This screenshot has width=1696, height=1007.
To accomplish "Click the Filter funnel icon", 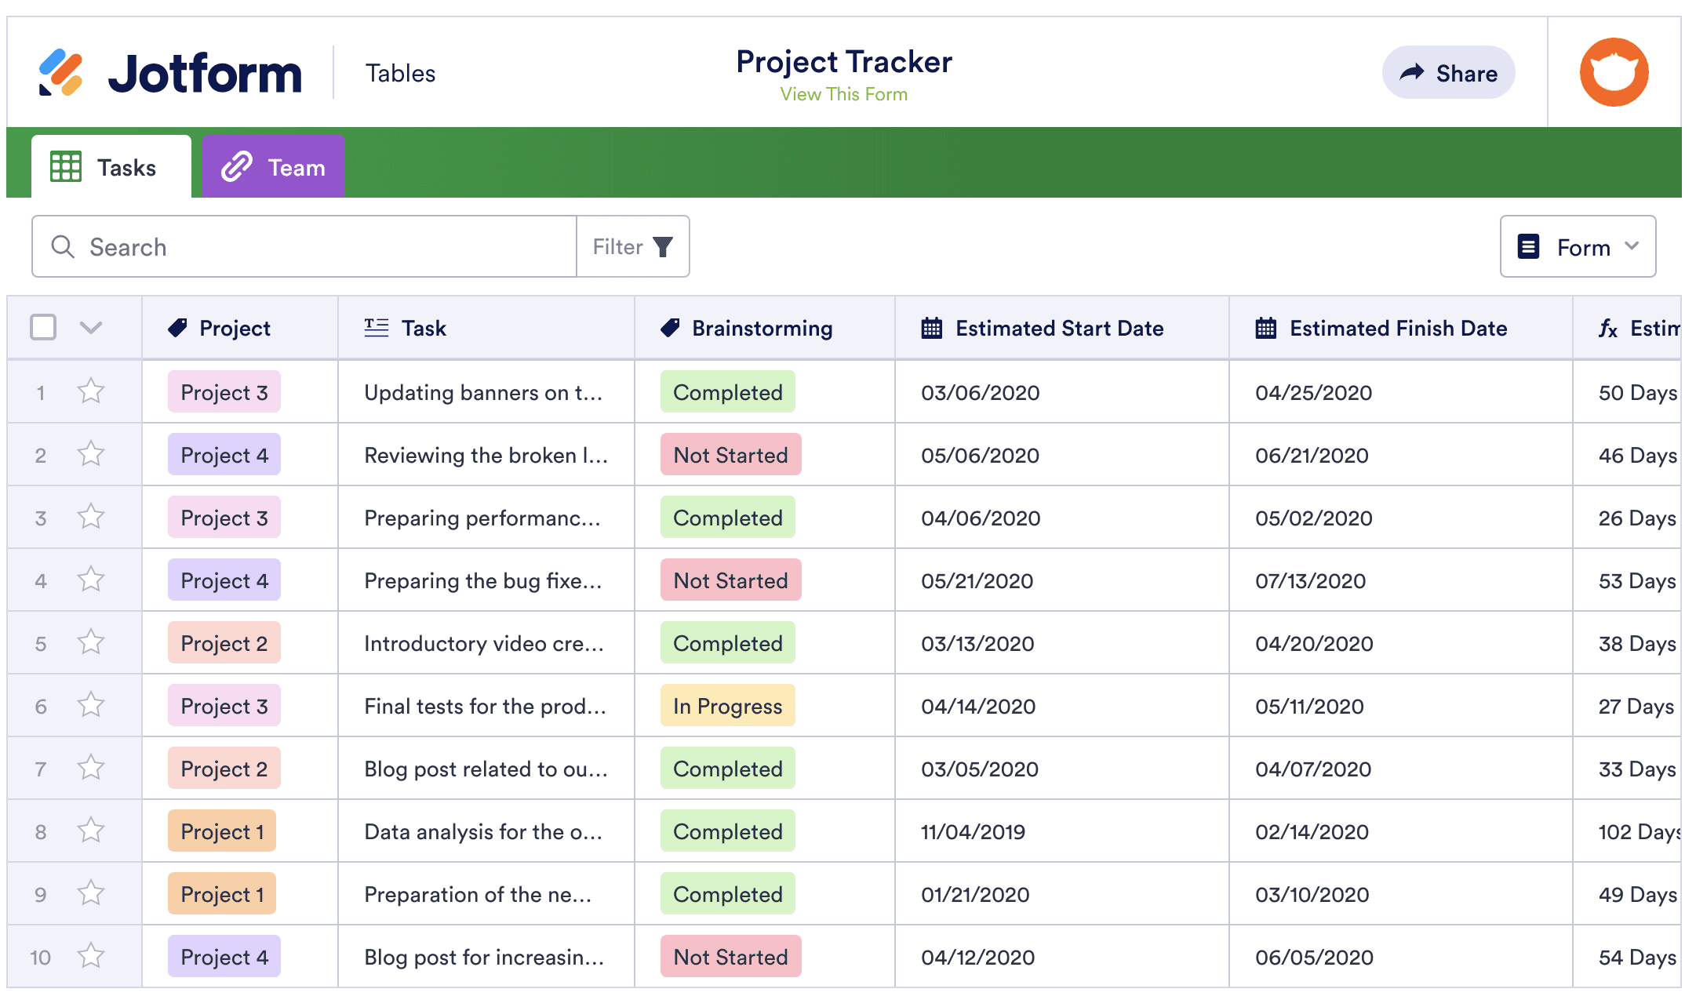I will click(663, 247).
